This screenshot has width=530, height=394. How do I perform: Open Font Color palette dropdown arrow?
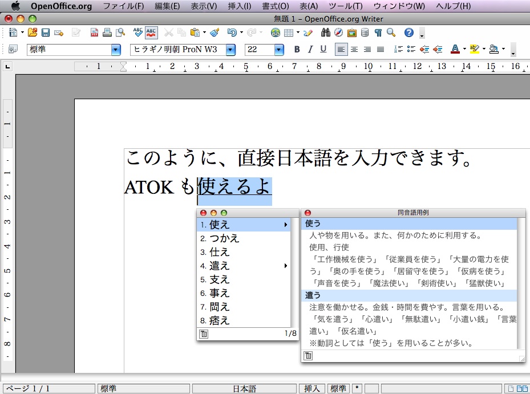pos(464,50)
